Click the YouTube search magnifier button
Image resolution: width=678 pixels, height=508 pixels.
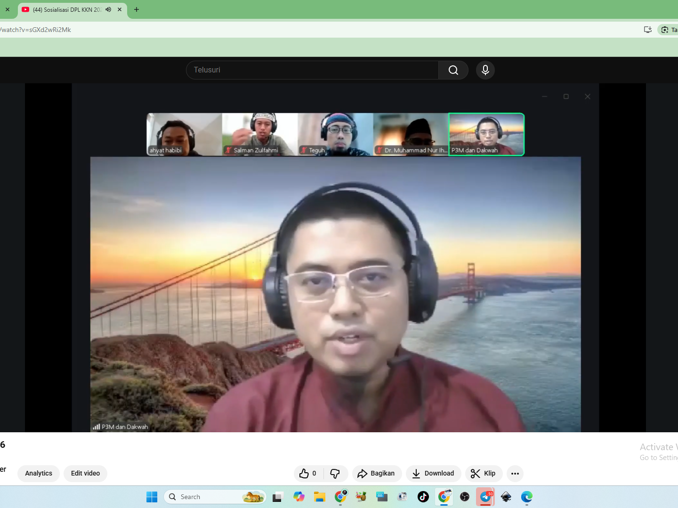pos(453,70)
